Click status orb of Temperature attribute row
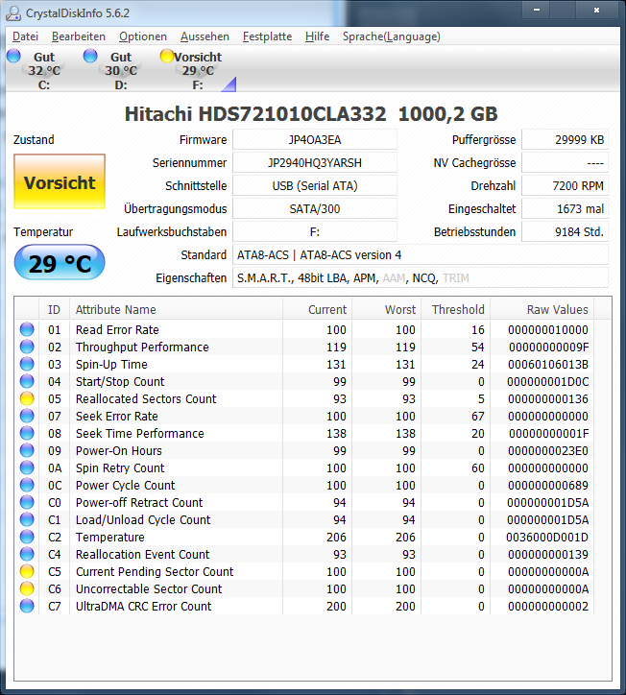Viewport: 626px width, 695px height. point(27,537)
